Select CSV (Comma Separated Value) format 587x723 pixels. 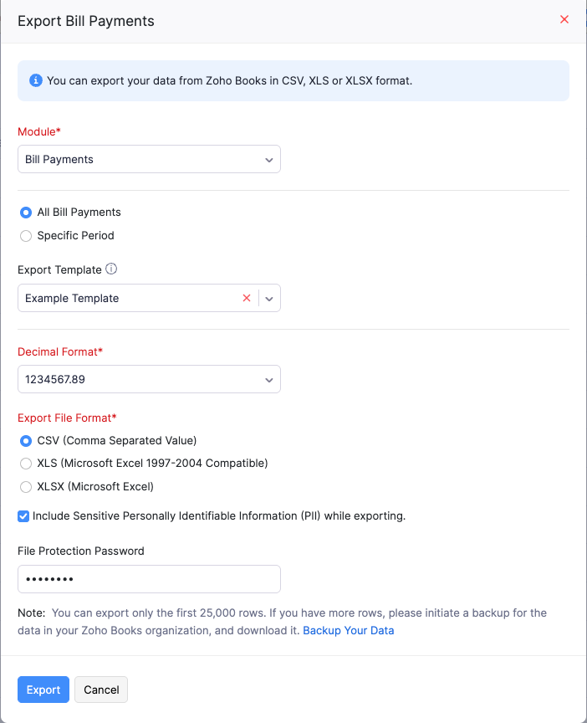tap(25, 440)
